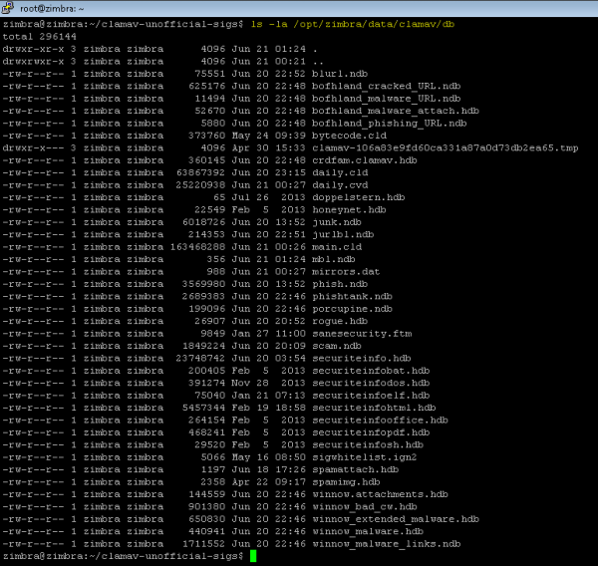Select bofhland_malware_attach.hdb file name

pyautogui.click(x=396, y=111)
